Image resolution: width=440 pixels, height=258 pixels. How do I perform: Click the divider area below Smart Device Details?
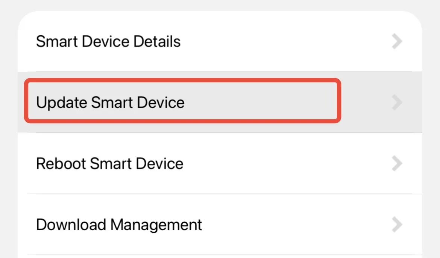pos(220,71)
